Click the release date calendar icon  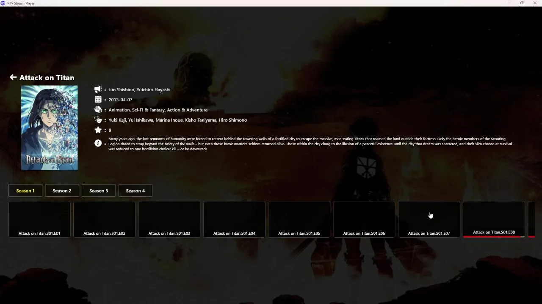click(98, 100)
